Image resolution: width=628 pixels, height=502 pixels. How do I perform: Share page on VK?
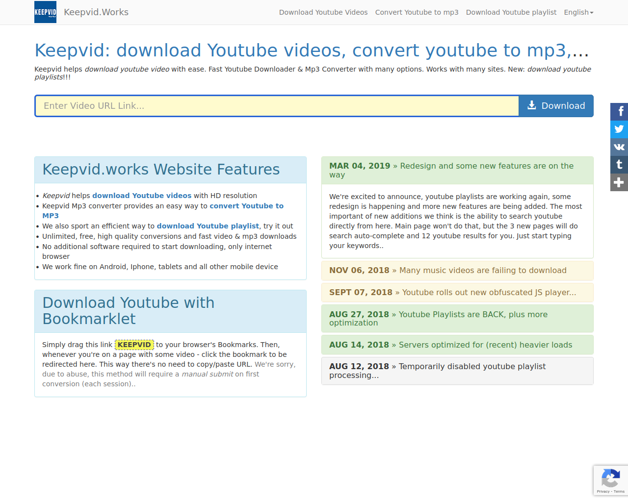point(619,147)
